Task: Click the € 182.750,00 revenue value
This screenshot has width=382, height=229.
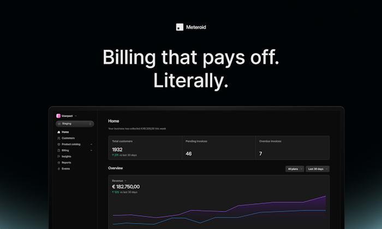Action: coord(126,186)
